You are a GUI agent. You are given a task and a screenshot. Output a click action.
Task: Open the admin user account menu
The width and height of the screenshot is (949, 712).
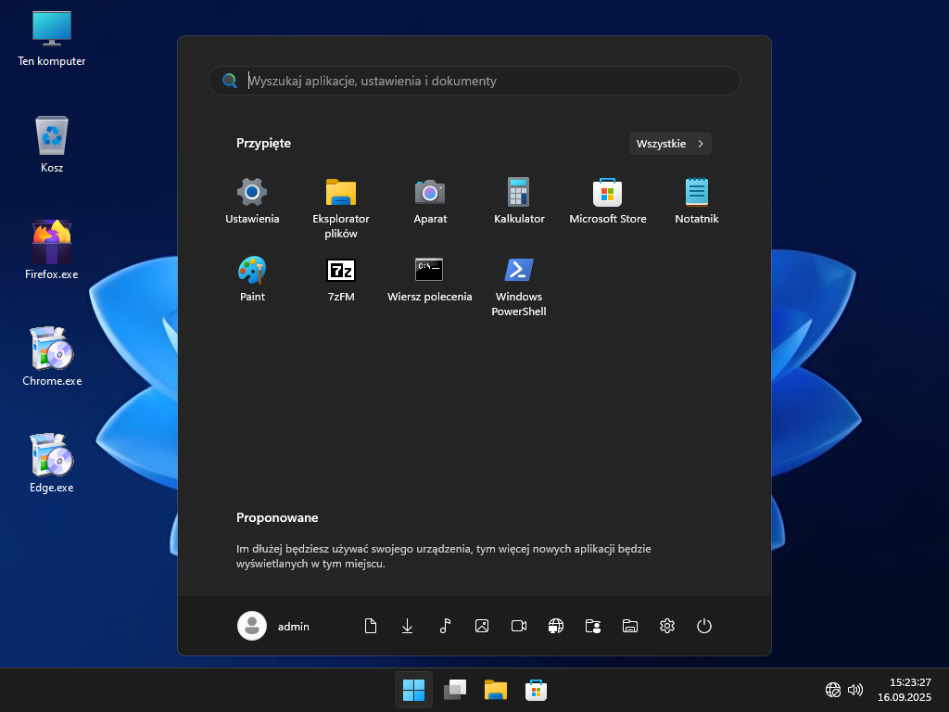(274, 626)
